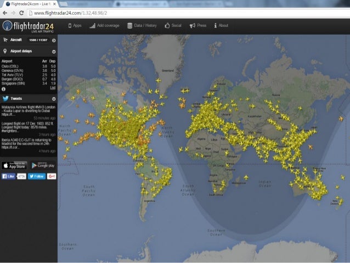
Task: Select the Flightradar24.com - Live browser tab
Action: coord(30,4)
